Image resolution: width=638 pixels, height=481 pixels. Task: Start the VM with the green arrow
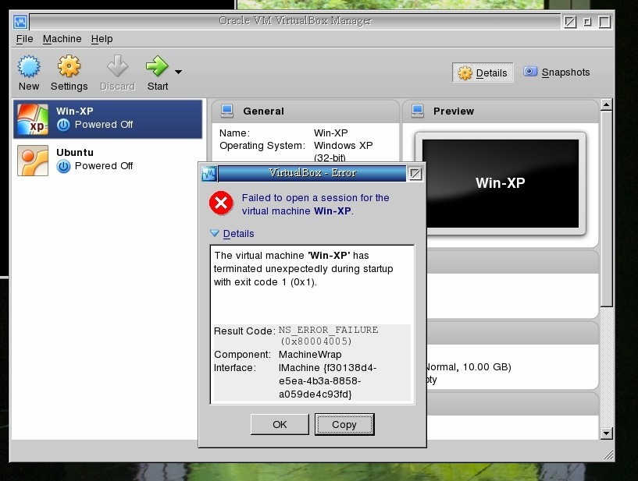point(157,66)
